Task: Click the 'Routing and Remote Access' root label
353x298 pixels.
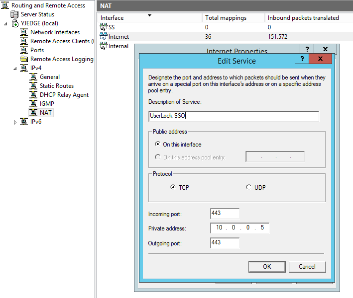Action: [48, 5]
